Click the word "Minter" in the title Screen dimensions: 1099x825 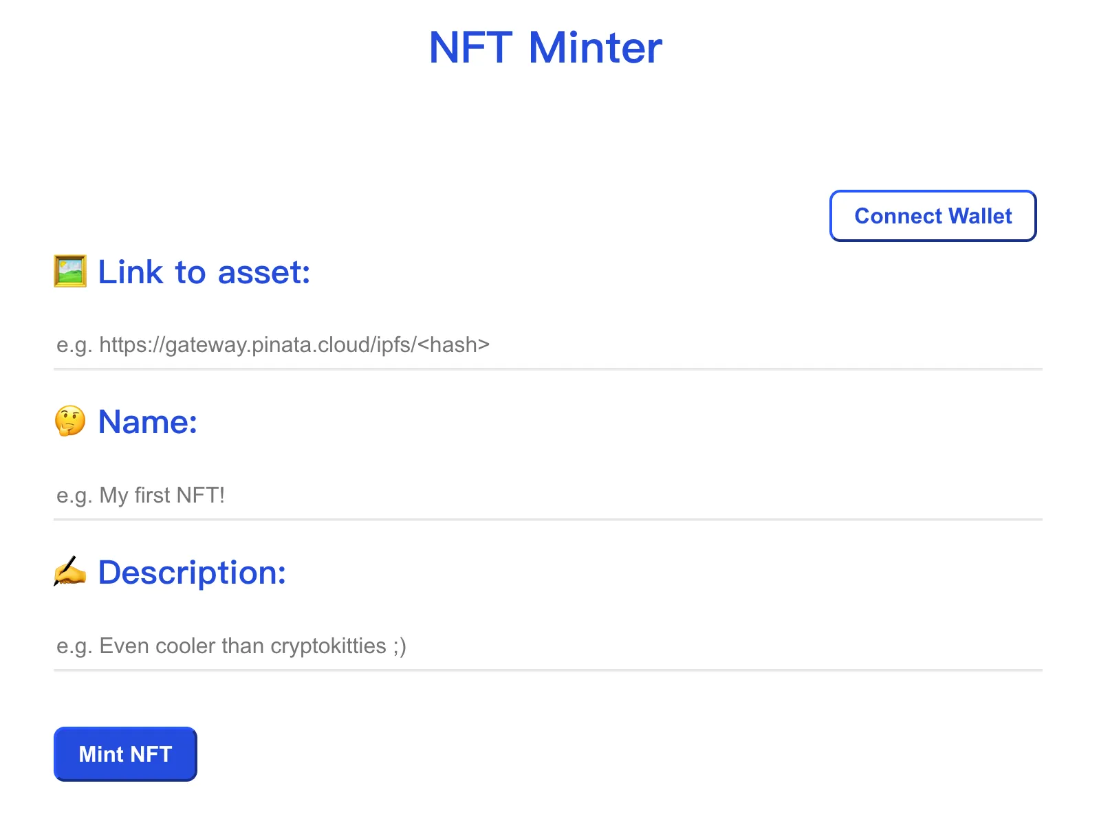pyautogui.click(x=595, y=47)
